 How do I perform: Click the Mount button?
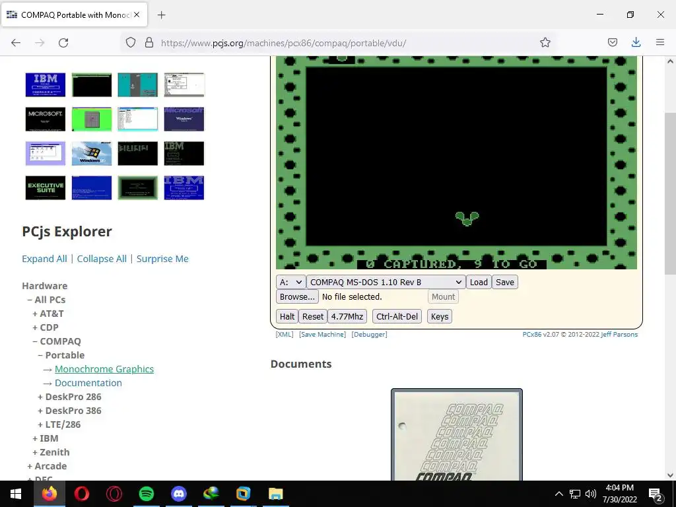[443, 296]
